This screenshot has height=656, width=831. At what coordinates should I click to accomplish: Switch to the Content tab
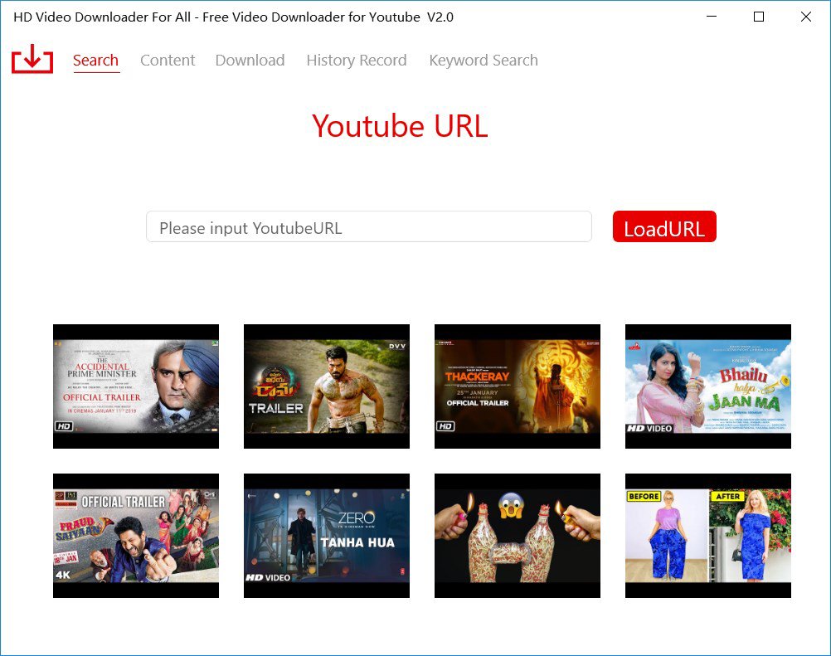[x=168, y=60]
